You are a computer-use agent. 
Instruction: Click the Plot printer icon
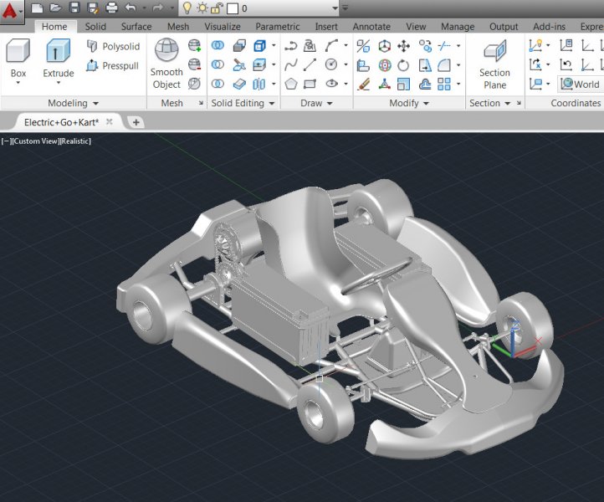click(111, 8)
